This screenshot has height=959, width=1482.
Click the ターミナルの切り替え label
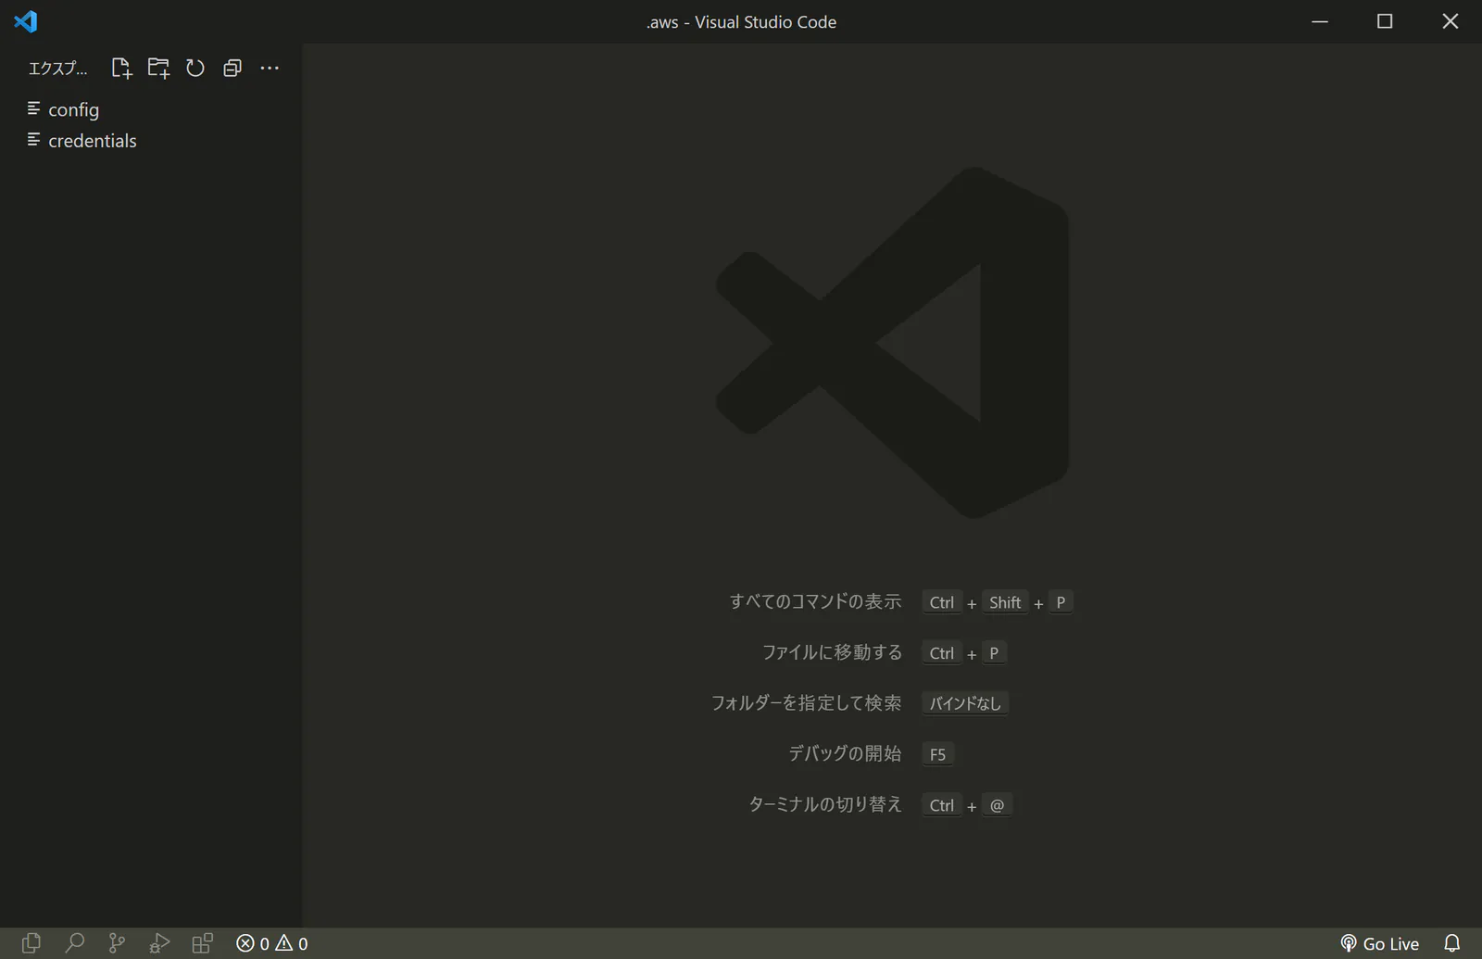[824, 804]
